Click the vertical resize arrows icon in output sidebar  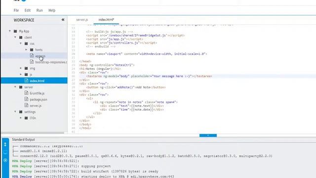click(x=5, y=144)
